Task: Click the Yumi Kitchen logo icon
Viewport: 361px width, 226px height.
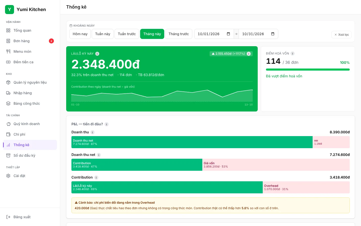Action: point(10,10)
